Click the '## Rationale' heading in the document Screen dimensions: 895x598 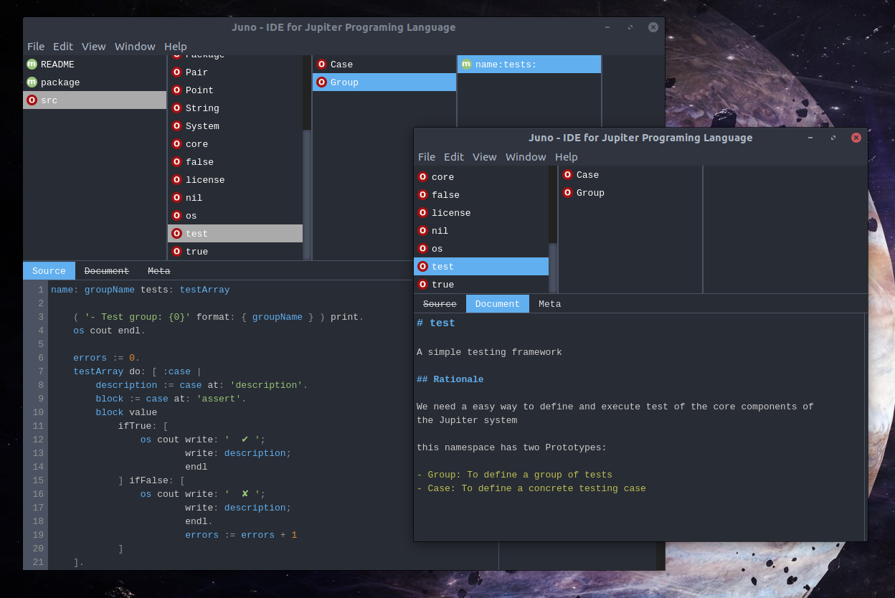450,379
